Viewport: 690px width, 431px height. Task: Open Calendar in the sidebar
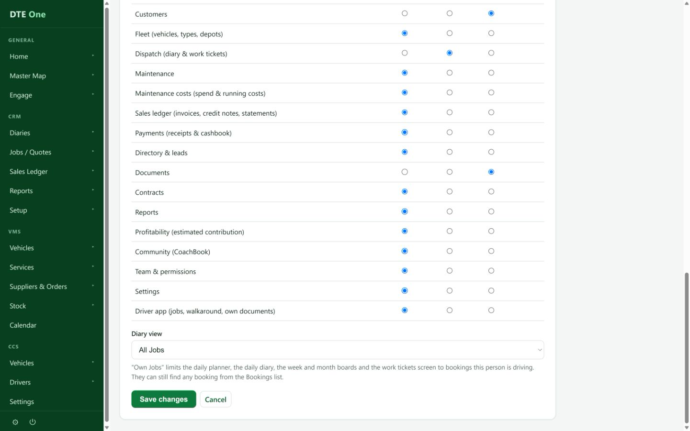23,325
